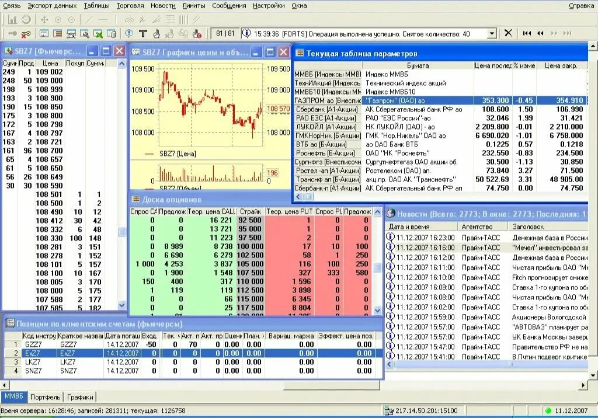Click the main workspace horizontal scrollbar thumb
The image size is (598, 418).
[x=332, y=385]
